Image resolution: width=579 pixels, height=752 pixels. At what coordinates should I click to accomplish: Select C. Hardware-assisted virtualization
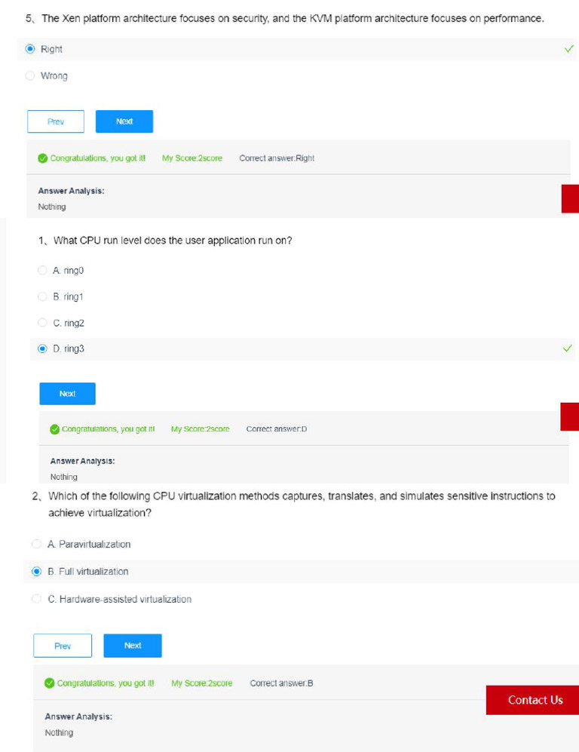tap(36, 599)
